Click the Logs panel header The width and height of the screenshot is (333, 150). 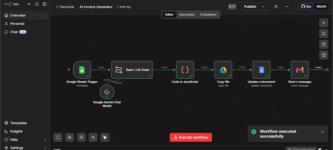tap(57, 149)
